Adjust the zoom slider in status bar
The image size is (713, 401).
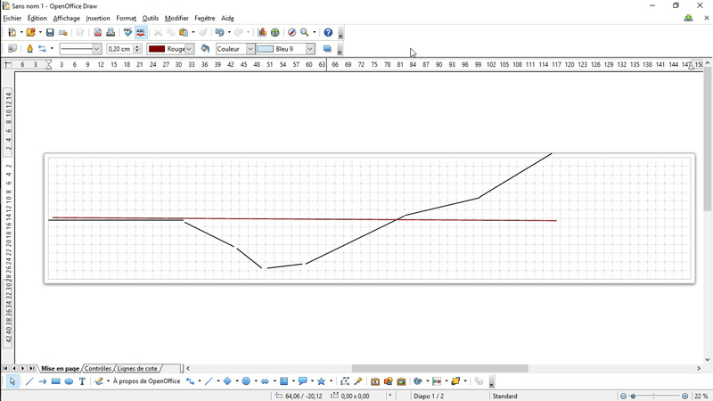pyautogui.click(x=653, y=396)
